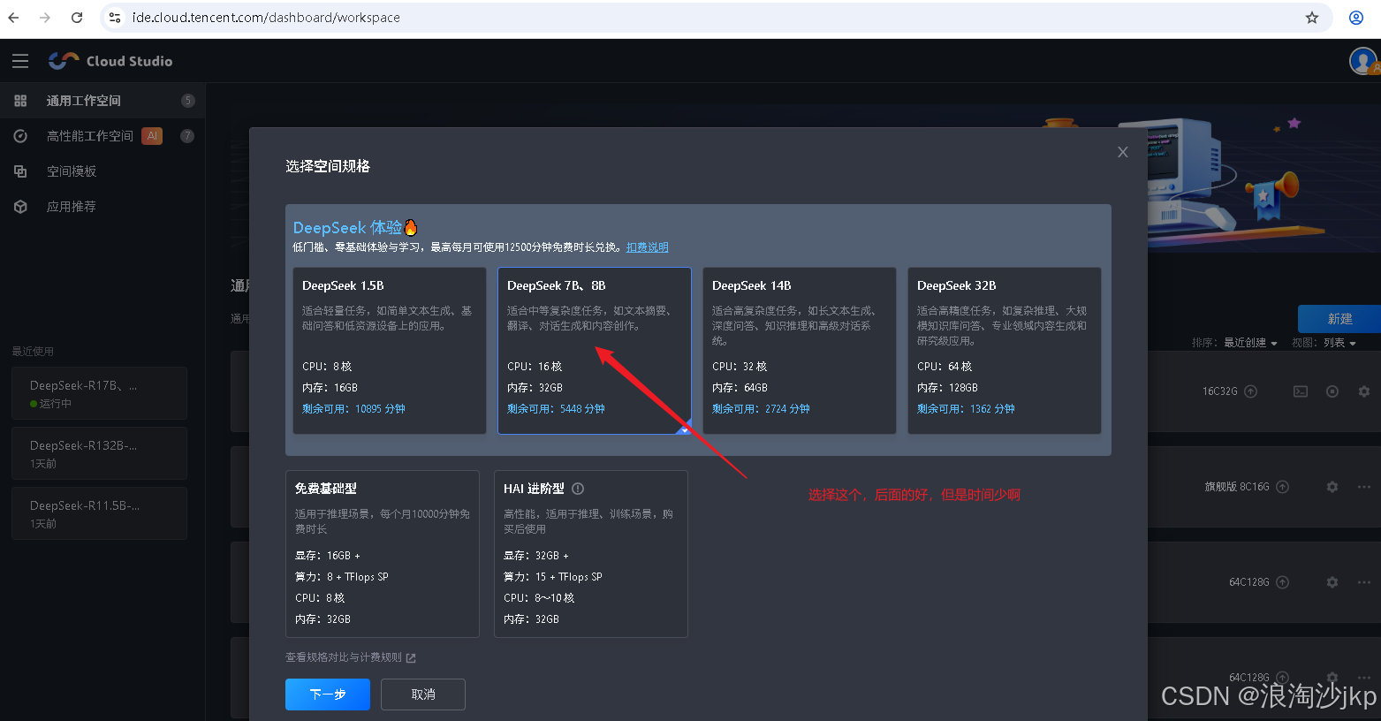Open settings gear for 旗舰版 8C16G workspace
This screenshot has height=721, width=1381.
tap(1332, 487)
